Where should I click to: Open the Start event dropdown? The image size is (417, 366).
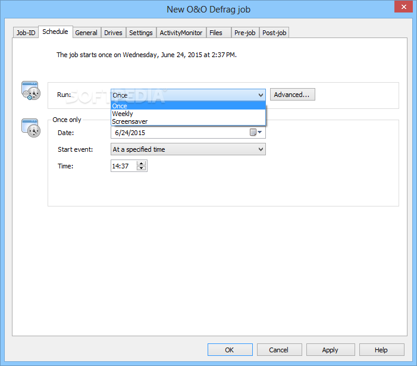point(188,149)
